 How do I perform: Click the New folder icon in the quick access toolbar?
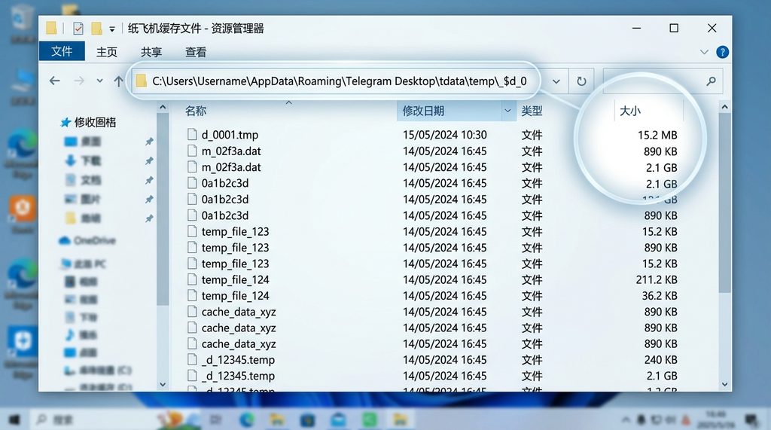click(x=96, y=29)
